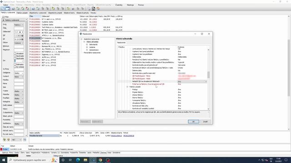Toggle the Filter checkbox

tap(3, 17)
